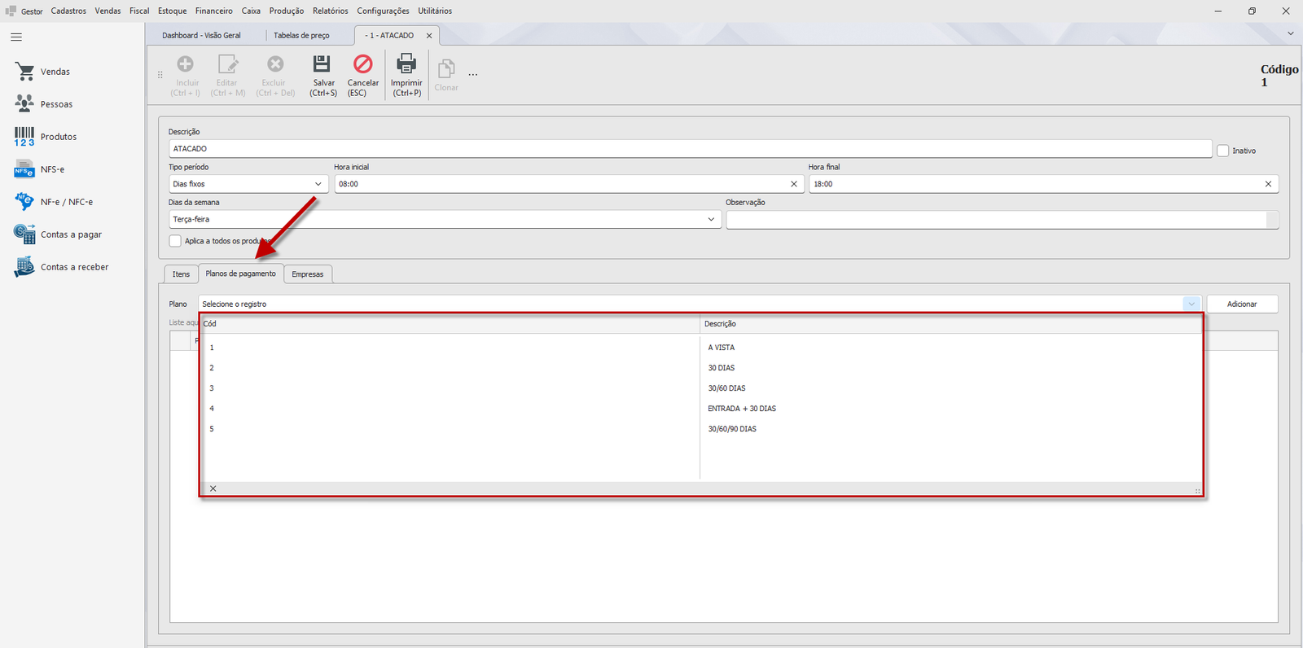The width and height of the screenshot is (1303, 648).
Task: Switch to the Empresas tab
Action: coord(308,274)
